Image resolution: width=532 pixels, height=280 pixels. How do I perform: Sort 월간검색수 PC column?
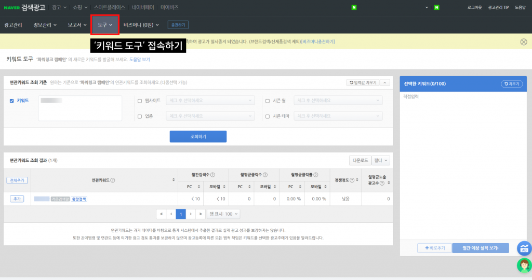199,187
